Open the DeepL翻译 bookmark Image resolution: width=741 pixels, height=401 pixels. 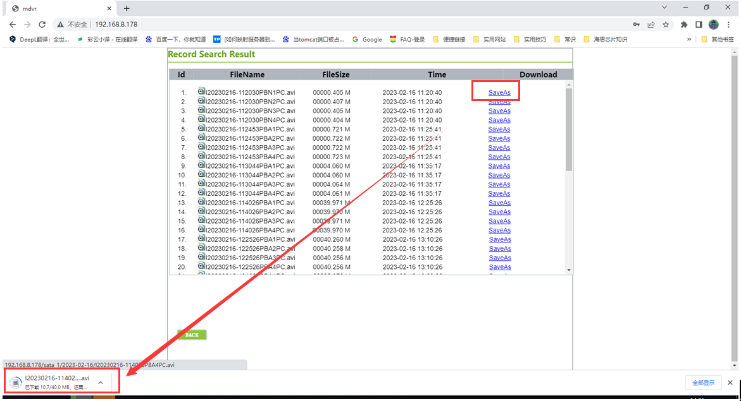39,40
